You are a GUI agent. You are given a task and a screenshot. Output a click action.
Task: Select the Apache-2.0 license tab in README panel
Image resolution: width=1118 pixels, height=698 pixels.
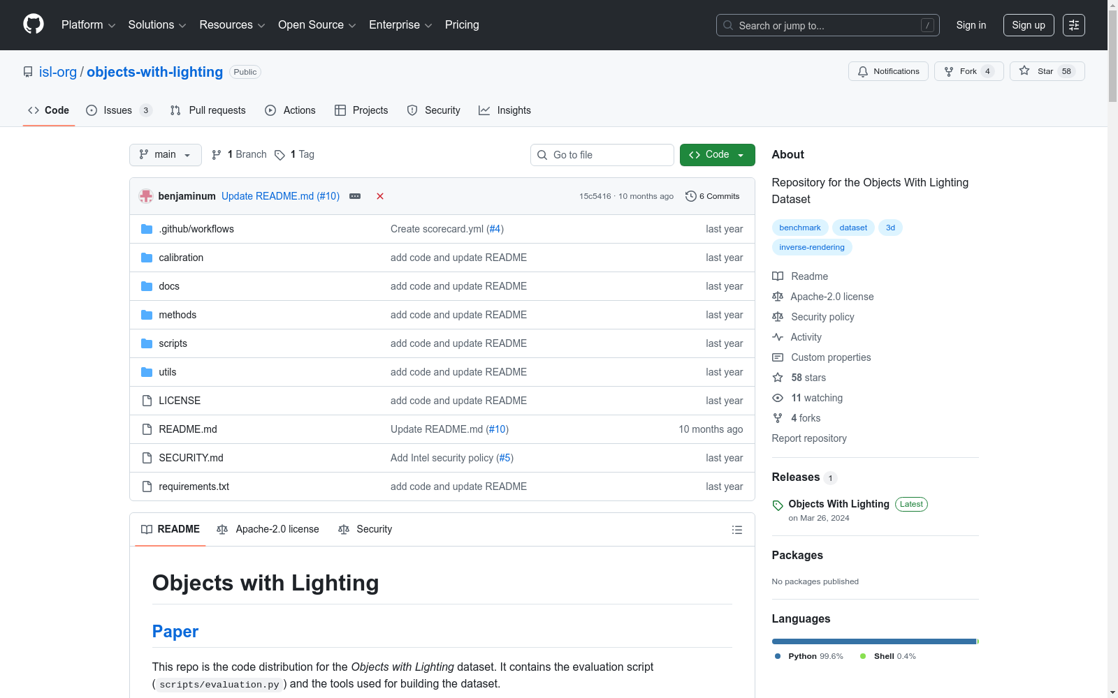pos(268,530)
